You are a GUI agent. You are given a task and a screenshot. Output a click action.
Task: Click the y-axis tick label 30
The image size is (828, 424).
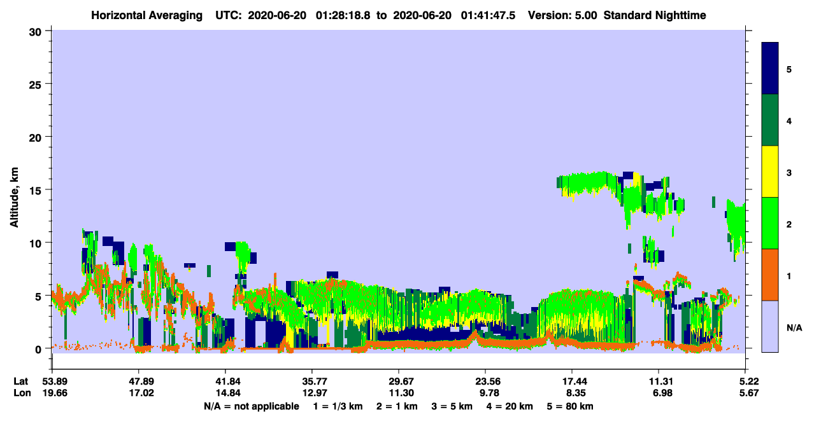pyautogui.click(x=36, y=31)
